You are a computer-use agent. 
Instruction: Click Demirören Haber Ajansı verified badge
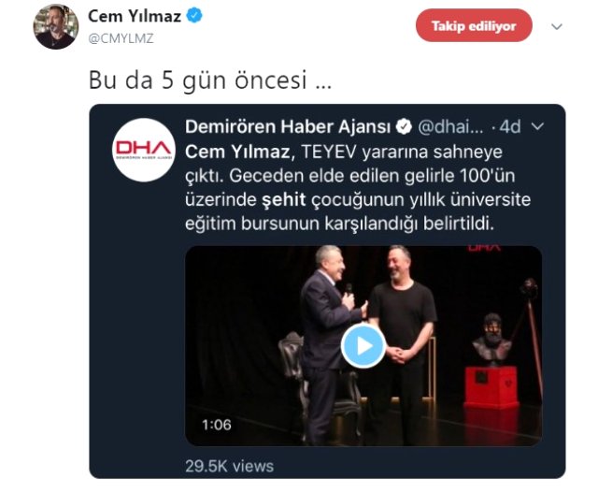pos(404,126)
